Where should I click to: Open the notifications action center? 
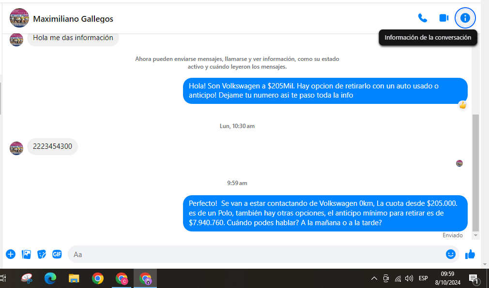474,279
